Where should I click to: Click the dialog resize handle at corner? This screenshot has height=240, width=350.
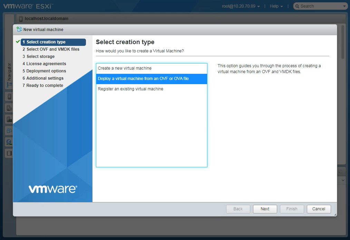[334, 214]
